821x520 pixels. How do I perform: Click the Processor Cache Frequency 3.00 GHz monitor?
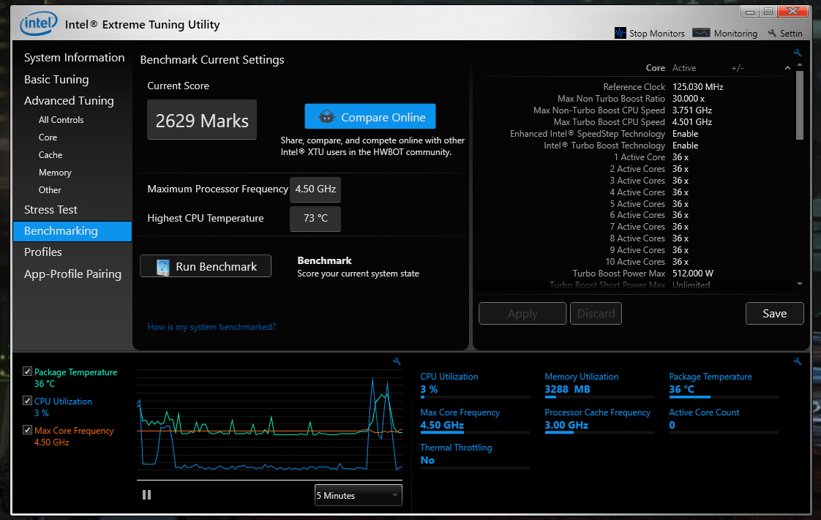pos(599,420)
